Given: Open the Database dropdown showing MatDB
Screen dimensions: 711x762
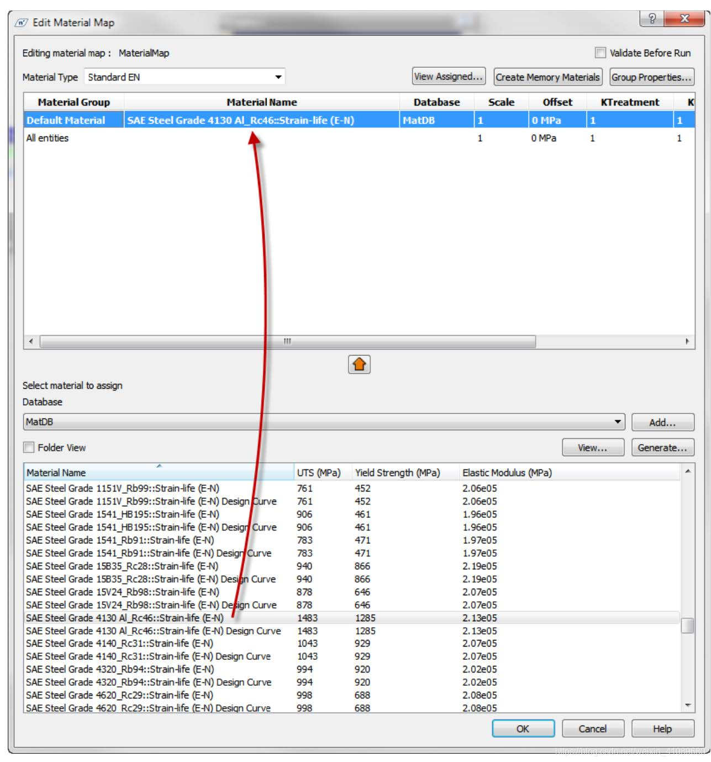Looking at the screenshot, I should tap(618, 421).
